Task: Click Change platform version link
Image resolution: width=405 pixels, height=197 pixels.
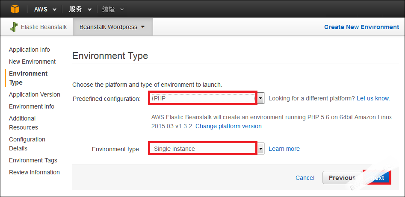Action: pyautogui.click(x=228, y=126)
